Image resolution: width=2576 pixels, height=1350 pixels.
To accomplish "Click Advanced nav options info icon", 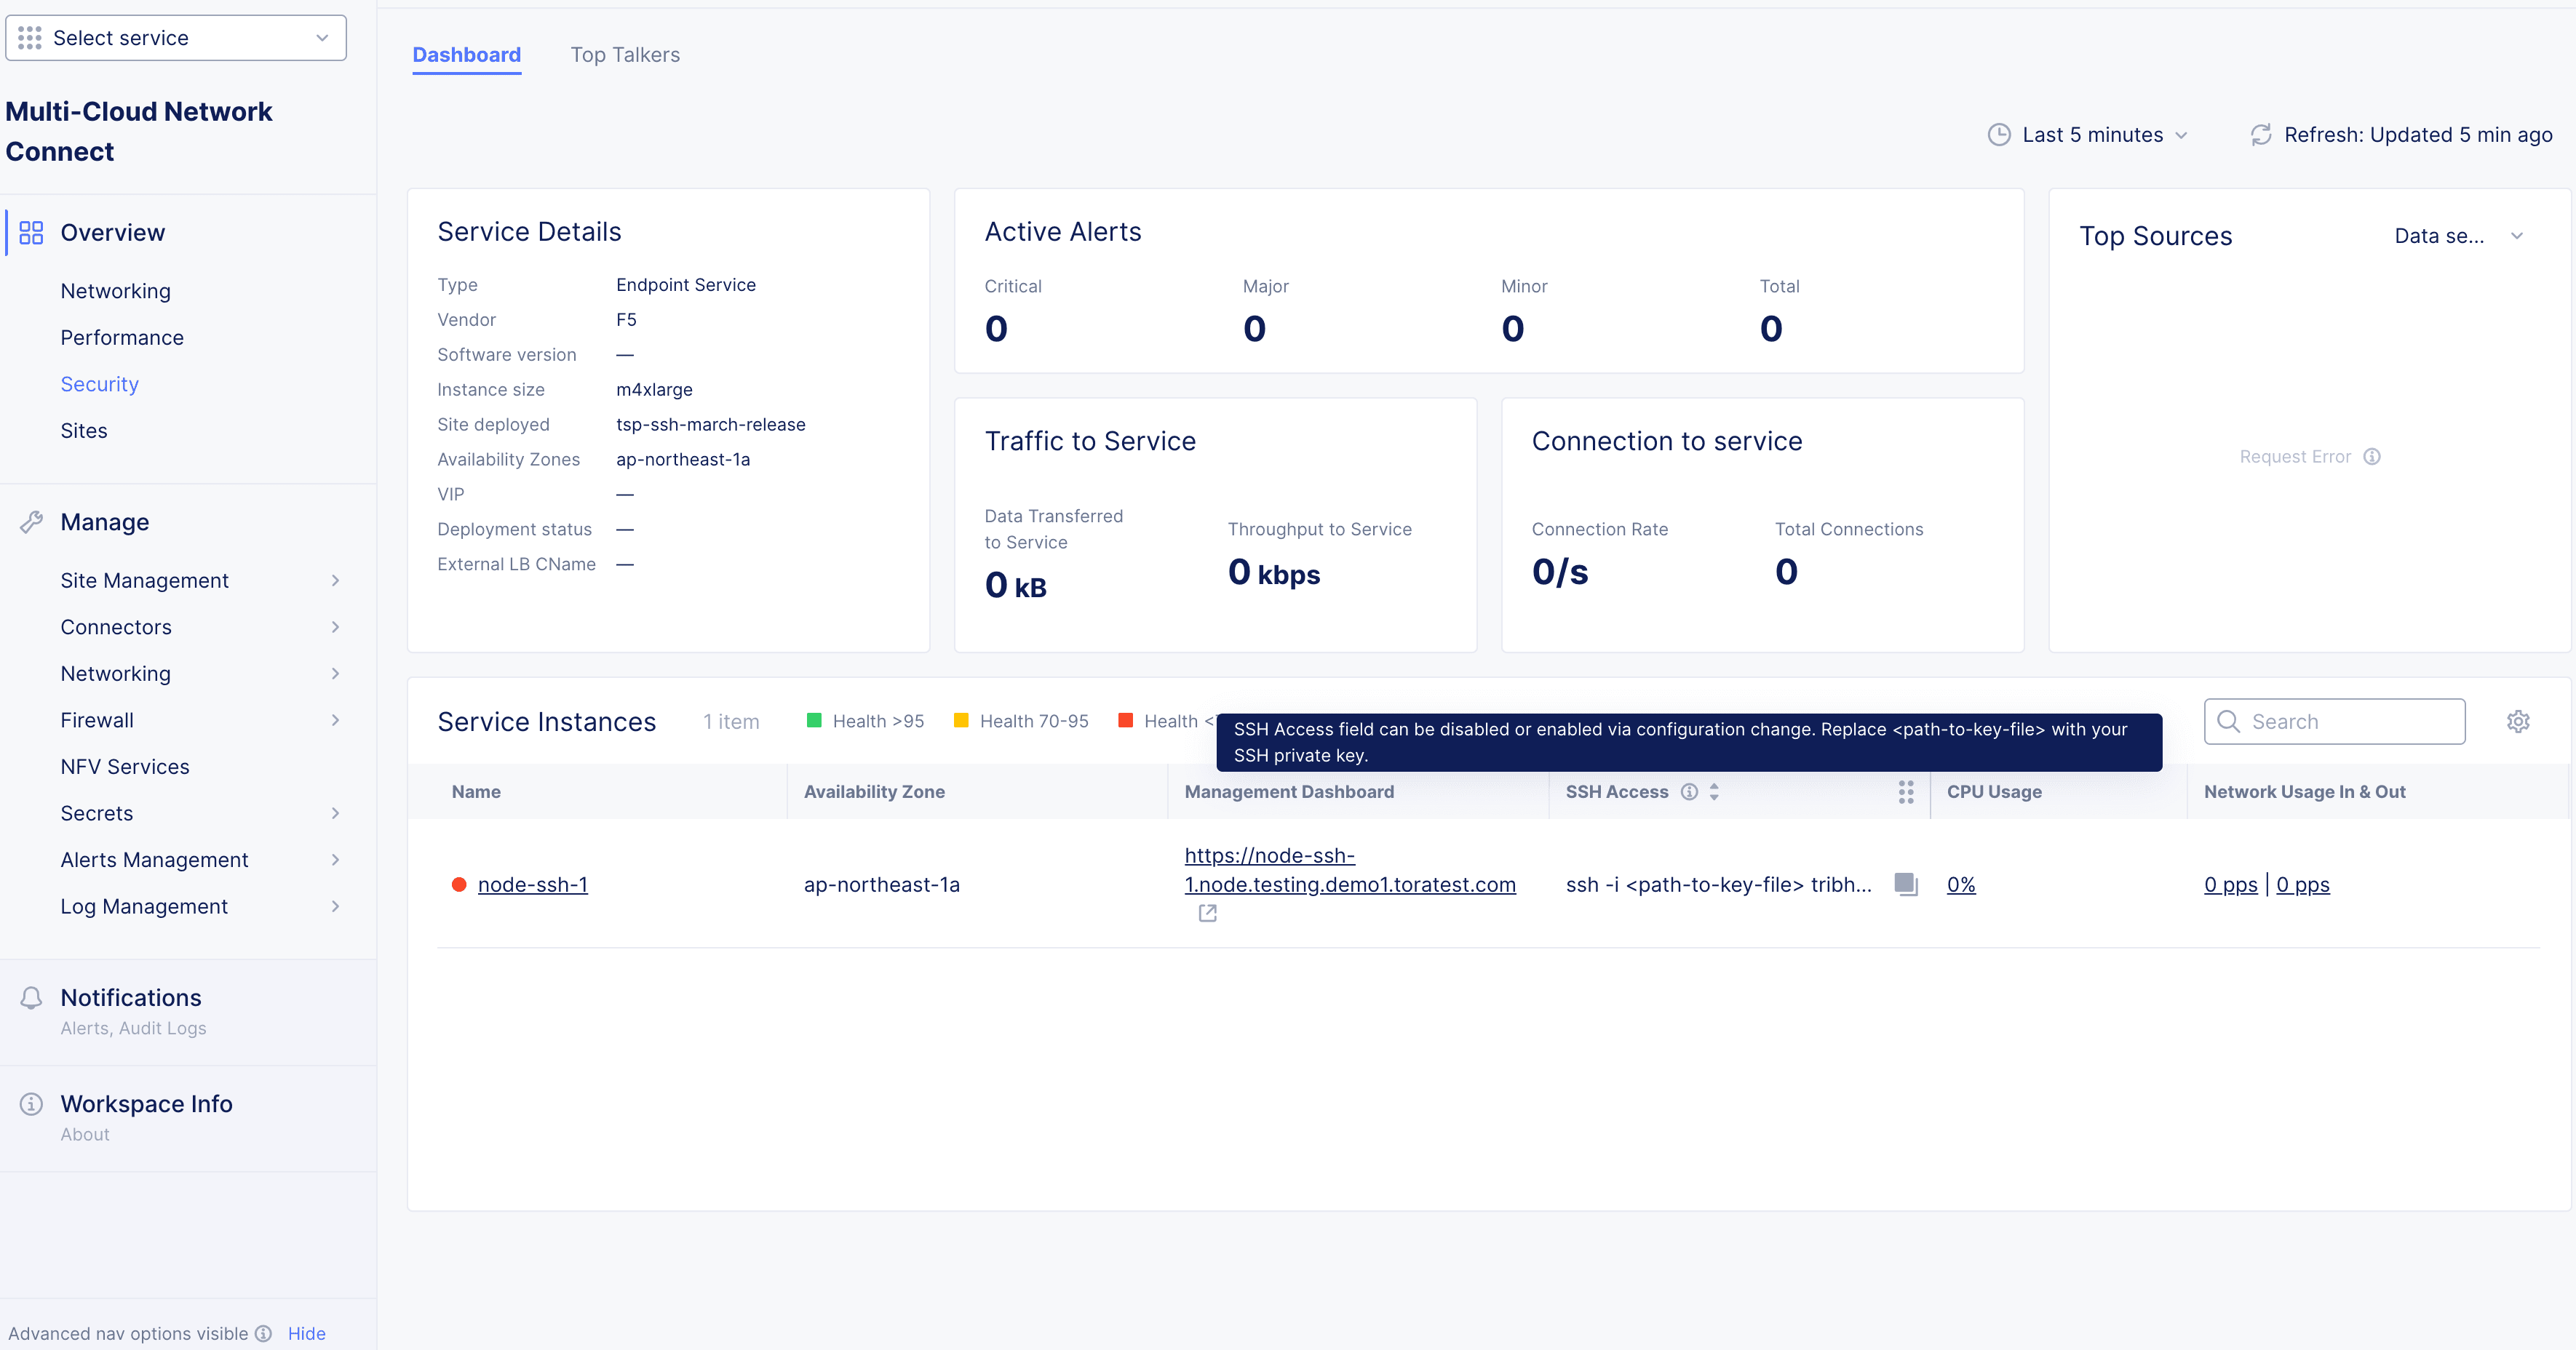I will [263, 1333].
